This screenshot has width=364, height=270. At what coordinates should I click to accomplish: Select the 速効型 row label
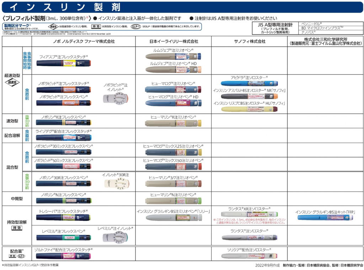click(12, 121)
